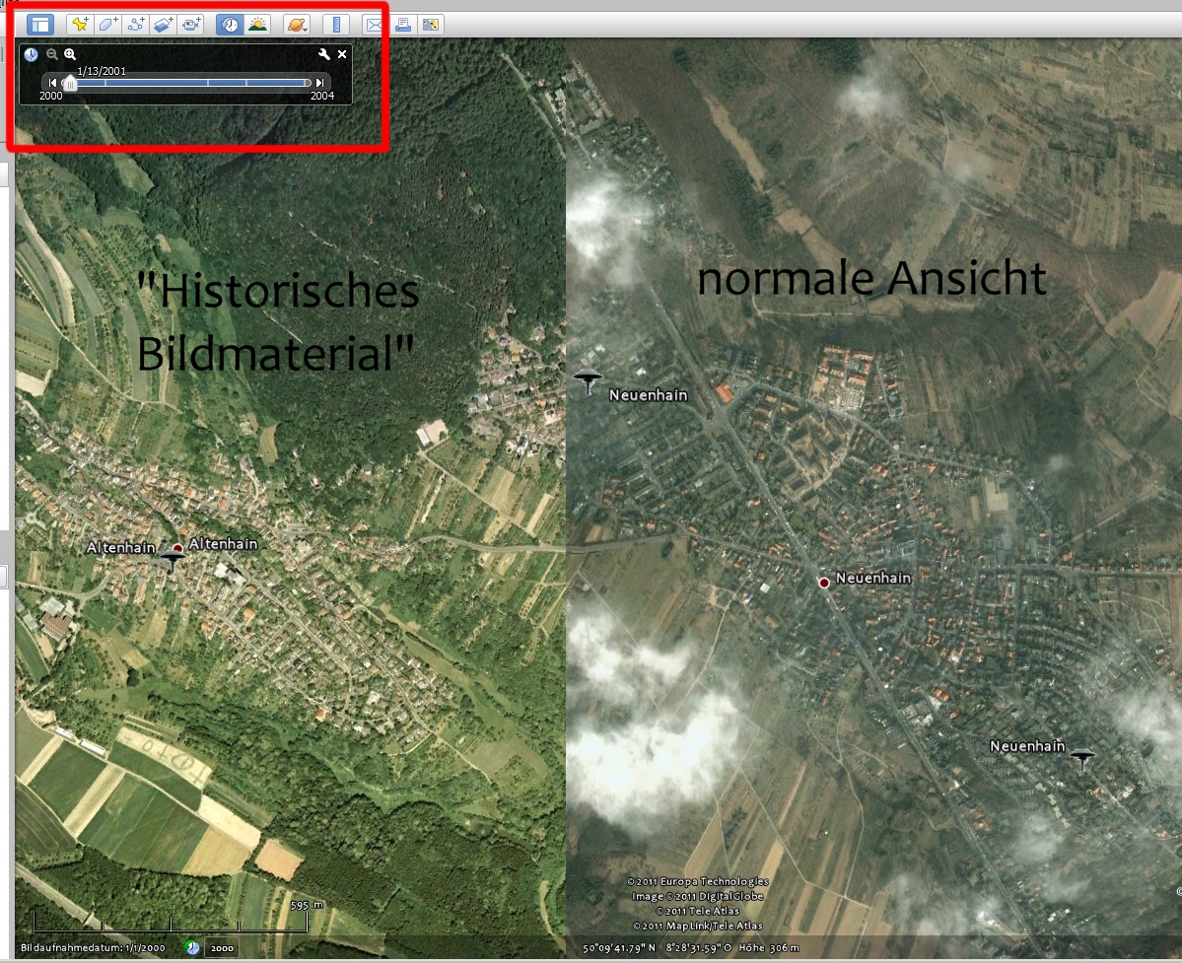Toggle the sidebar panel button
1182x963 pixels.
point(39,25)
